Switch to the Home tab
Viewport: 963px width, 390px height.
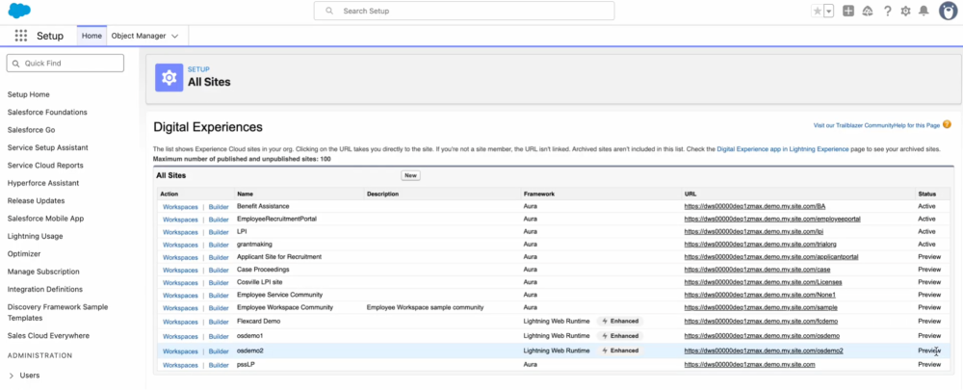[x=91, y=36]
